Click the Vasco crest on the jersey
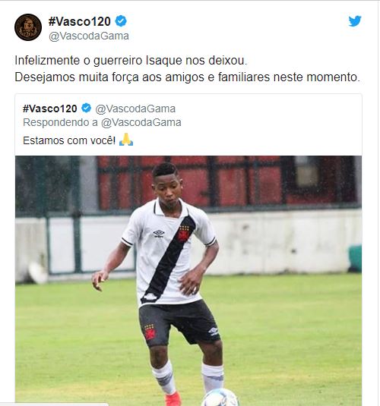The image size is (380, 406). [183, 234]
